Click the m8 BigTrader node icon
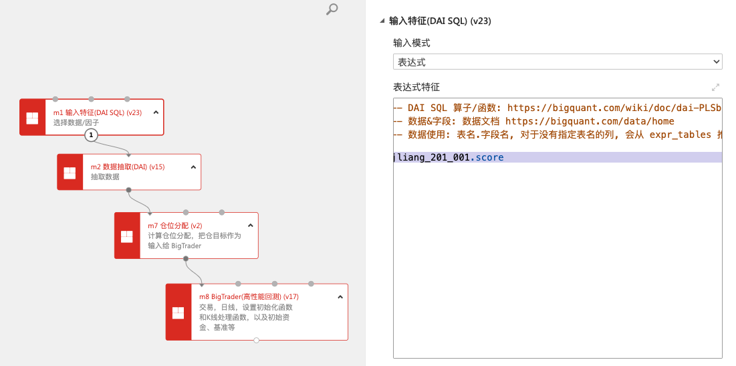The height and width of the screenshot is (366, 736). point(178,312)
